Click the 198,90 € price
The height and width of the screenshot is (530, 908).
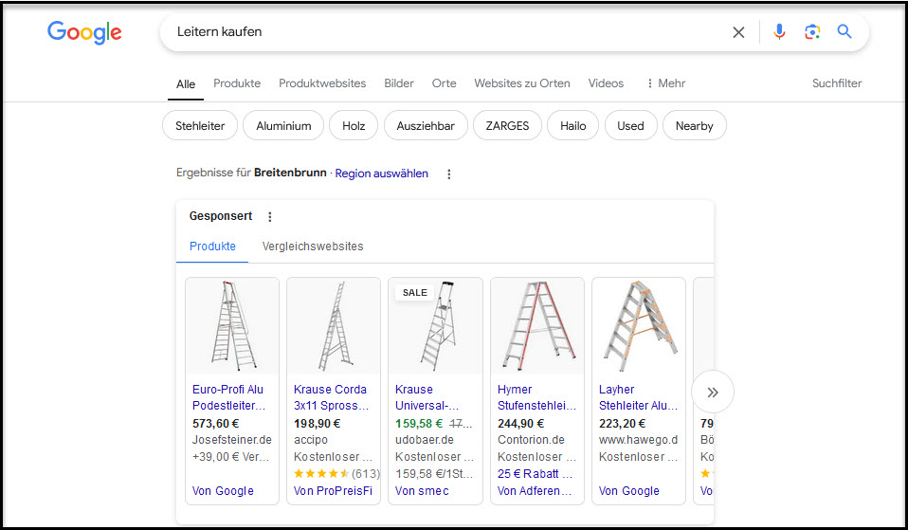tap(317, 424)
